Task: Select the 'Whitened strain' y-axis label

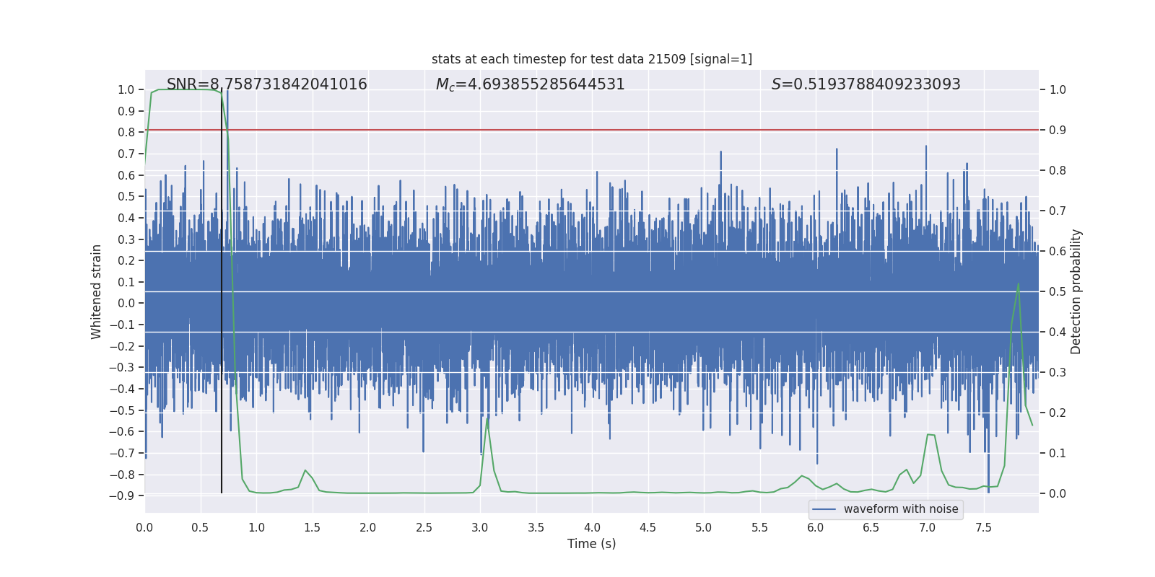Action: point(97,291)
